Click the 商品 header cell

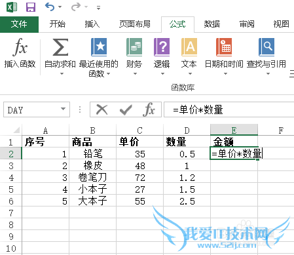point(93,142)
